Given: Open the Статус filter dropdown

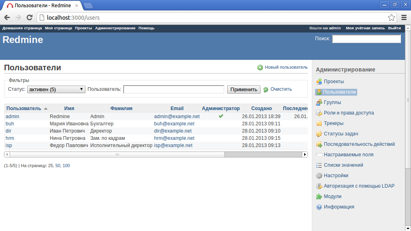Looking at the screenshot, I should point(56,90).
